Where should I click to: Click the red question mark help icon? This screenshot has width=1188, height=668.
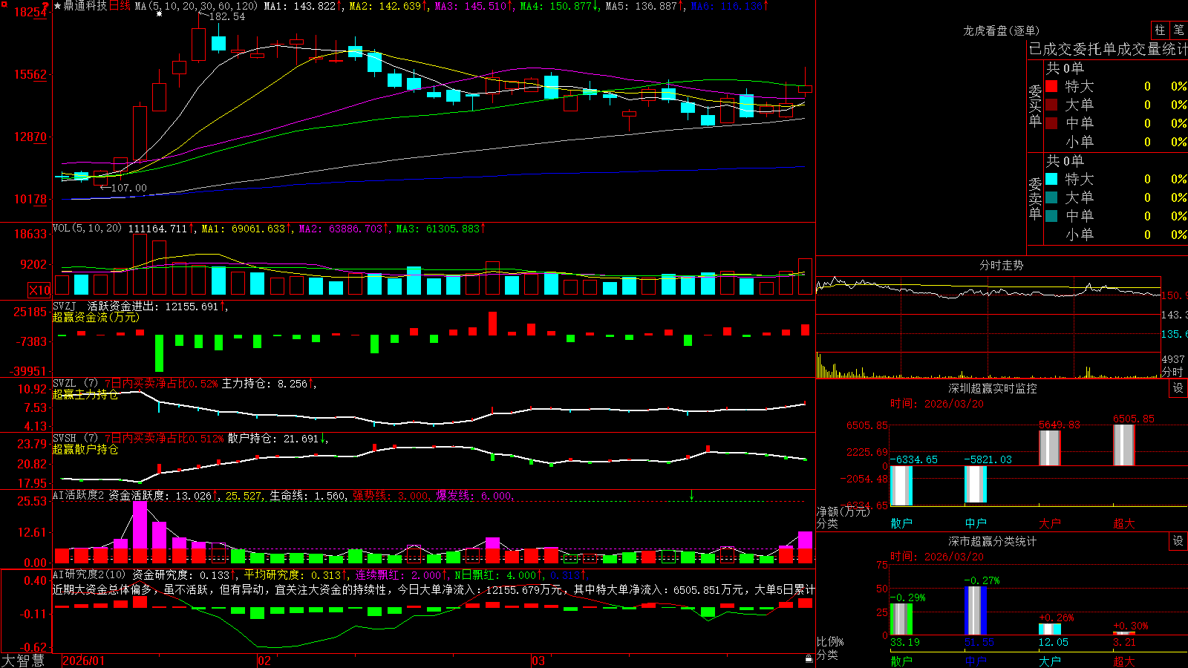point(46,5)
